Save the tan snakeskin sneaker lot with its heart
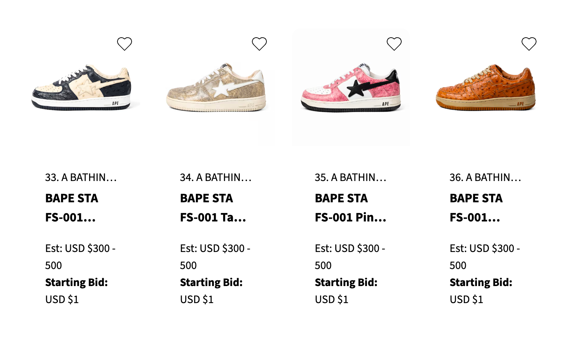The width and height of the screenshot is (567, 340). 259,44
